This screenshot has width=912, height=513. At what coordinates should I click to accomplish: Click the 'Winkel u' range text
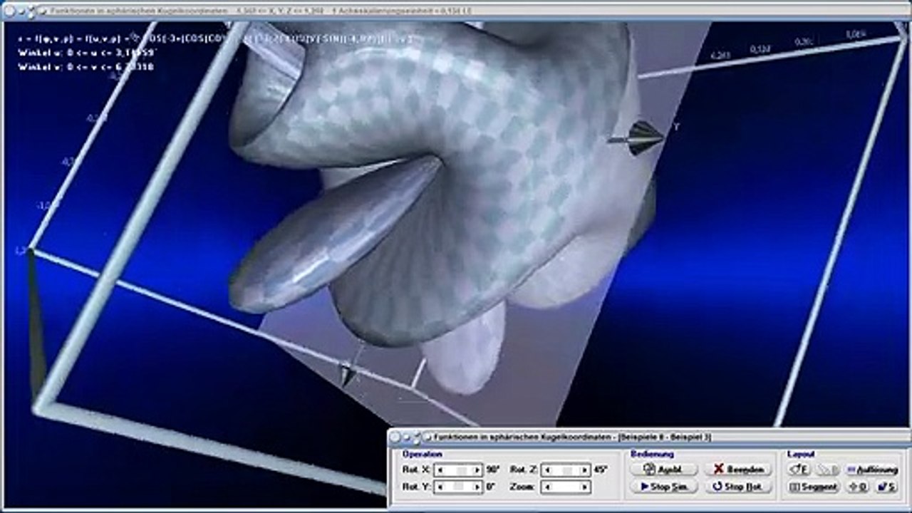85,53
